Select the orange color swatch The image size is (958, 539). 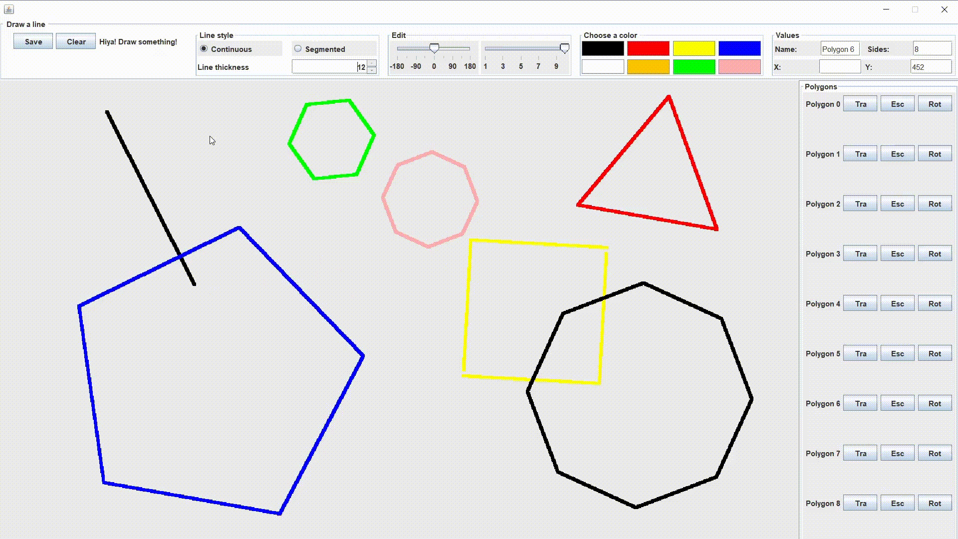click(648, 66)
